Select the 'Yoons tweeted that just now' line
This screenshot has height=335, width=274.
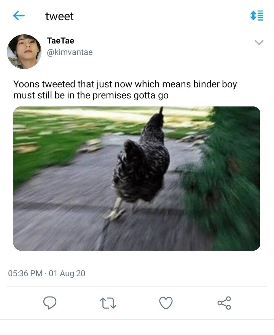(125, 84)
